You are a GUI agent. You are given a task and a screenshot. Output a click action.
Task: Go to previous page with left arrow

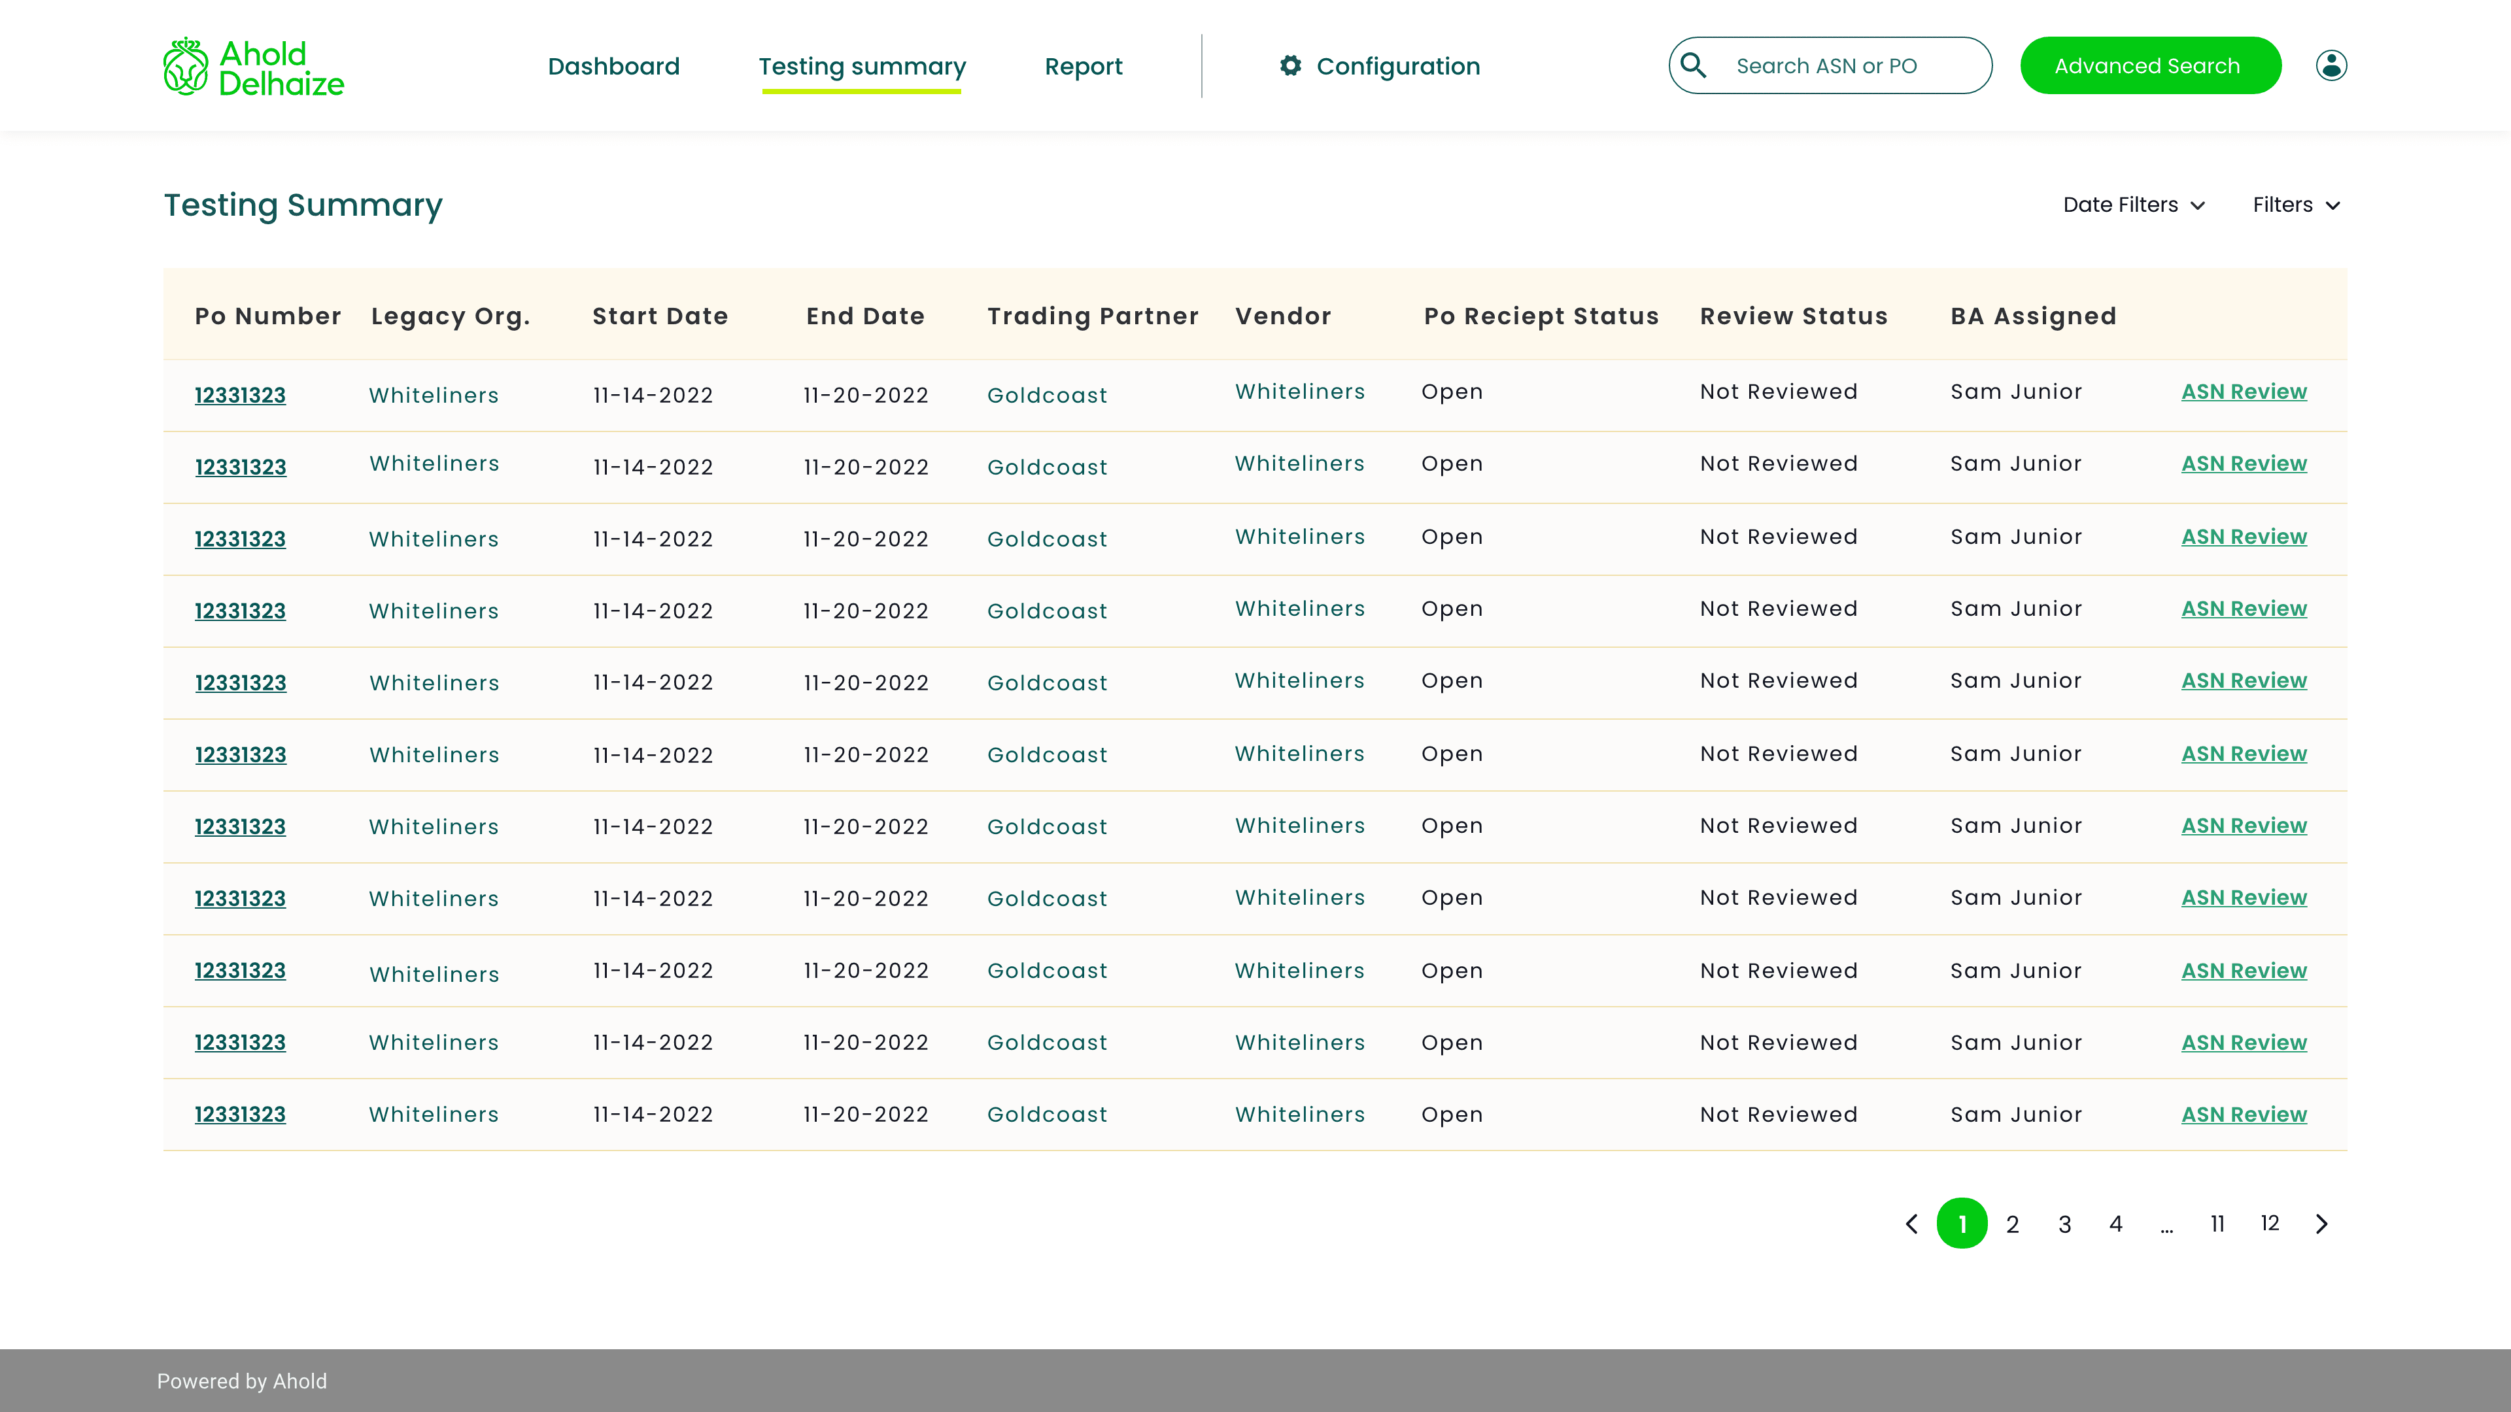1911,1224
